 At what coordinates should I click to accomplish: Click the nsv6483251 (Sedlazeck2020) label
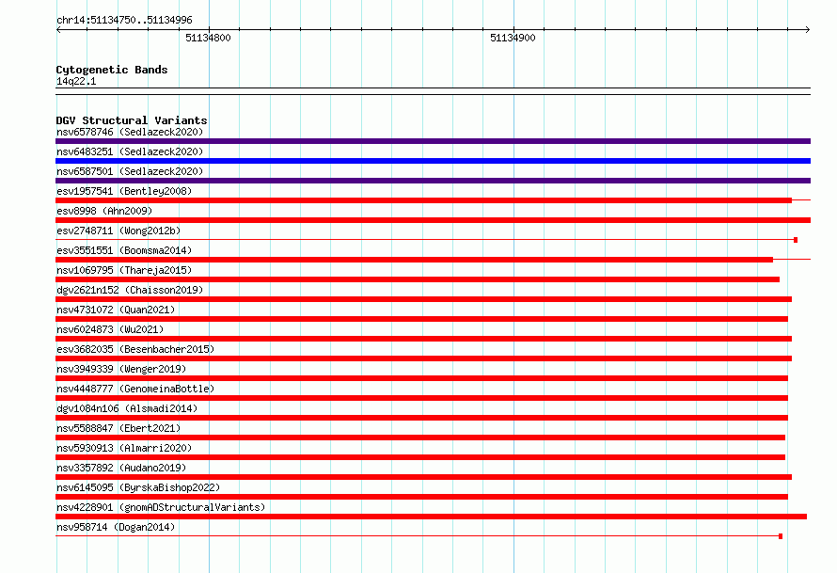pyautogui.click(x=130, y=151)
